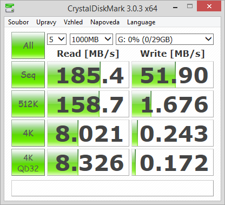
Task: Start the 4K QD32 benchmark test
Action: [28, 162]
